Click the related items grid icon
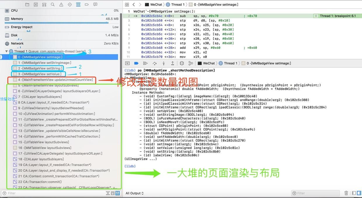The image size is (362, 198). 127,5
